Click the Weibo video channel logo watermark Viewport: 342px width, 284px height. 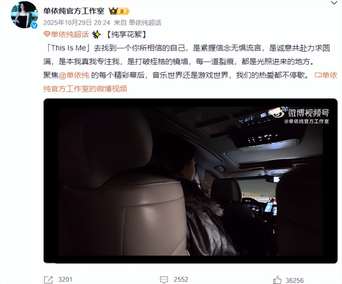coord(279,113)
